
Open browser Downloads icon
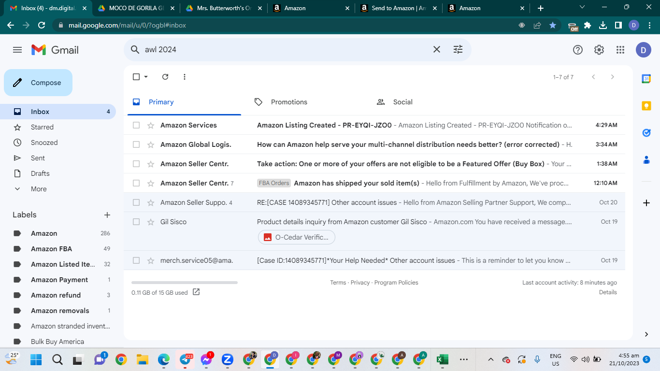coord(603,25)
